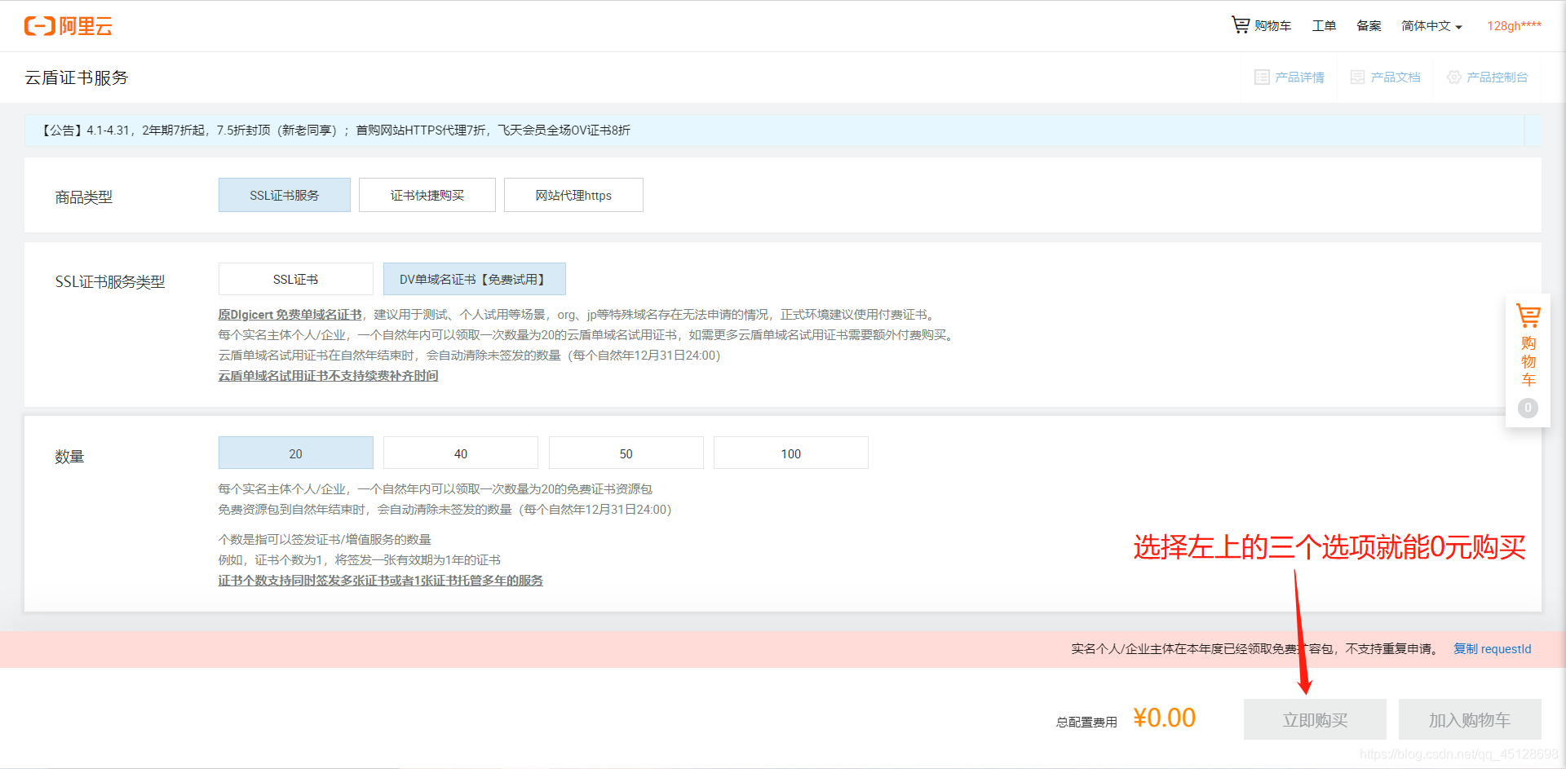The height and width of the screenshot is (769, 1566).
Task: Open 备案 in the top navigation
Action: point(1369,26)
